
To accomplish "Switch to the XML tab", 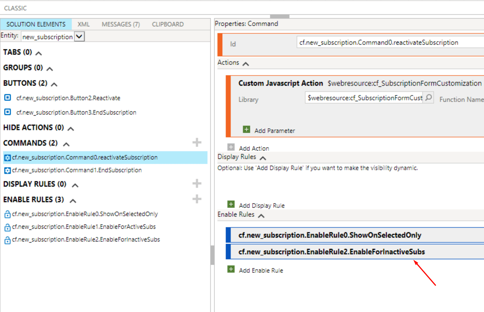I will [83, 24].
